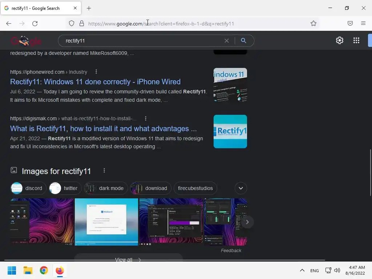Viewport: 372px width, 279px height.
Task: Open first purple wallpaper desktop image
Action: click(42, 222)
